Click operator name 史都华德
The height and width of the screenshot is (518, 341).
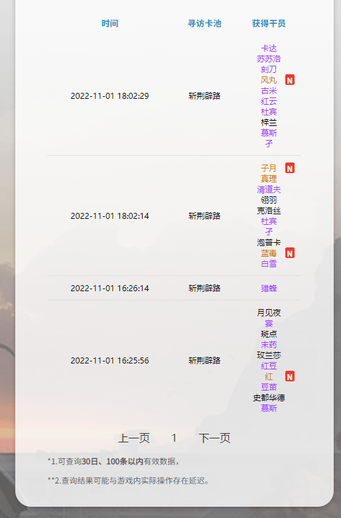269,397
